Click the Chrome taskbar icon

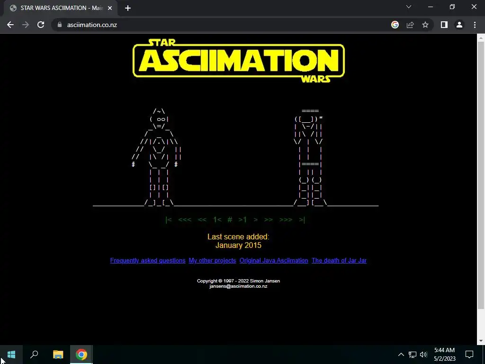point(81,355)
